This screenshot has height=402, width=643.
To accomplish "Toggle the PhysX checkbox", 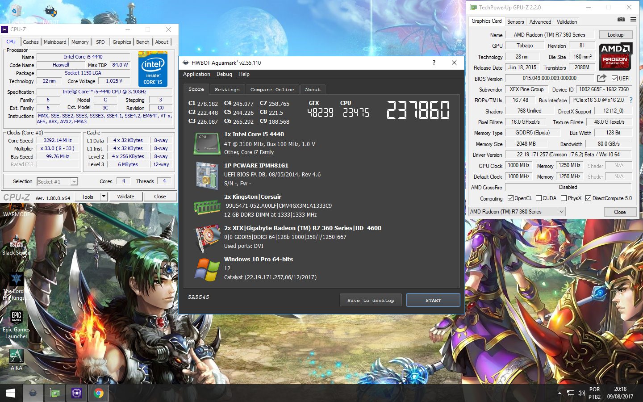I will point(564,198).
